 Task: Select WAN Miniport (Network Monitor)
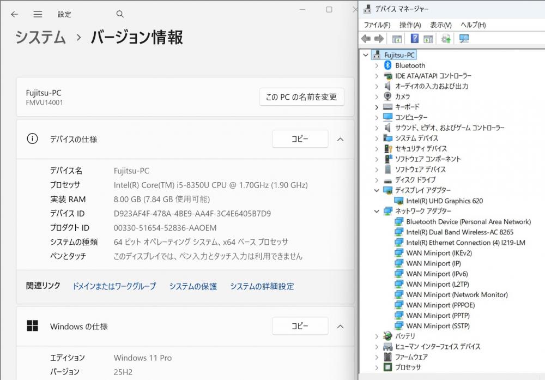[x=457, y=294]
